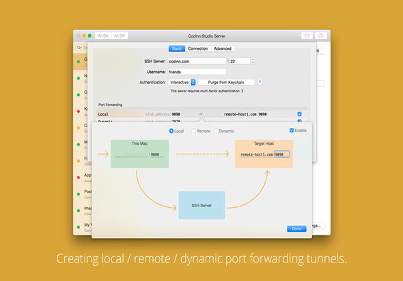
Task: Click the focused 9090 port field in Target Host
Action: [x=281, y=154]
